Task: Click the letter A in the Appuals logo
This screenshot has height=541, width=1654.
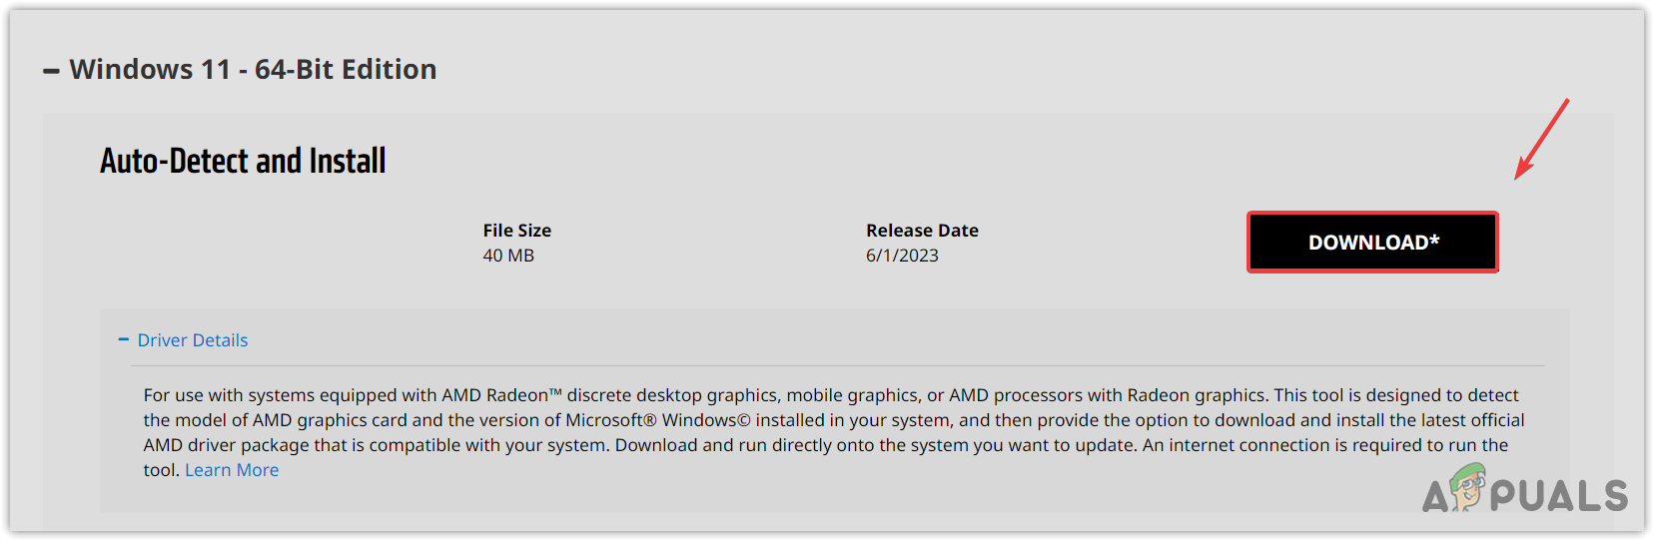Action: [x=1436, y=496]
